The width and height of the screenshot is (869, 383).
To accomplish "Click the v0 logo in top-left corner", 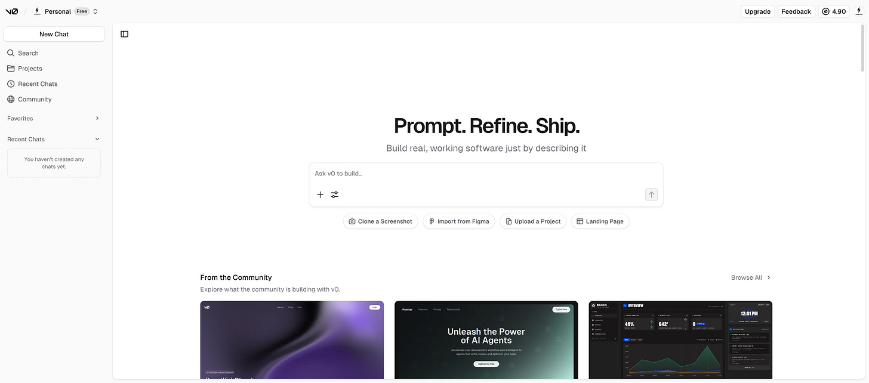I will click(11, 11).
